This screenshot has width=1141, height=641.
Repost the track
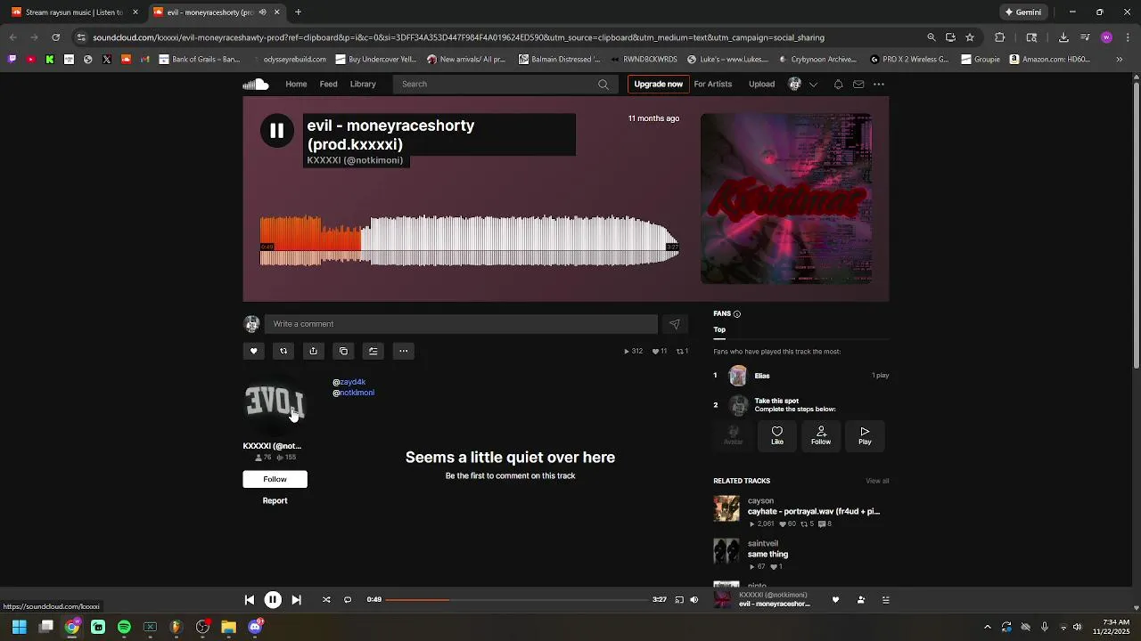tap(283, 351)
